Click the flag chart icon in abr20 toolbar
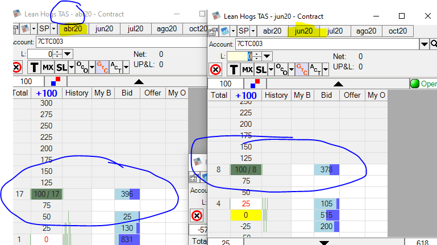This screenshot has width=437, height=245. (25, 29)
